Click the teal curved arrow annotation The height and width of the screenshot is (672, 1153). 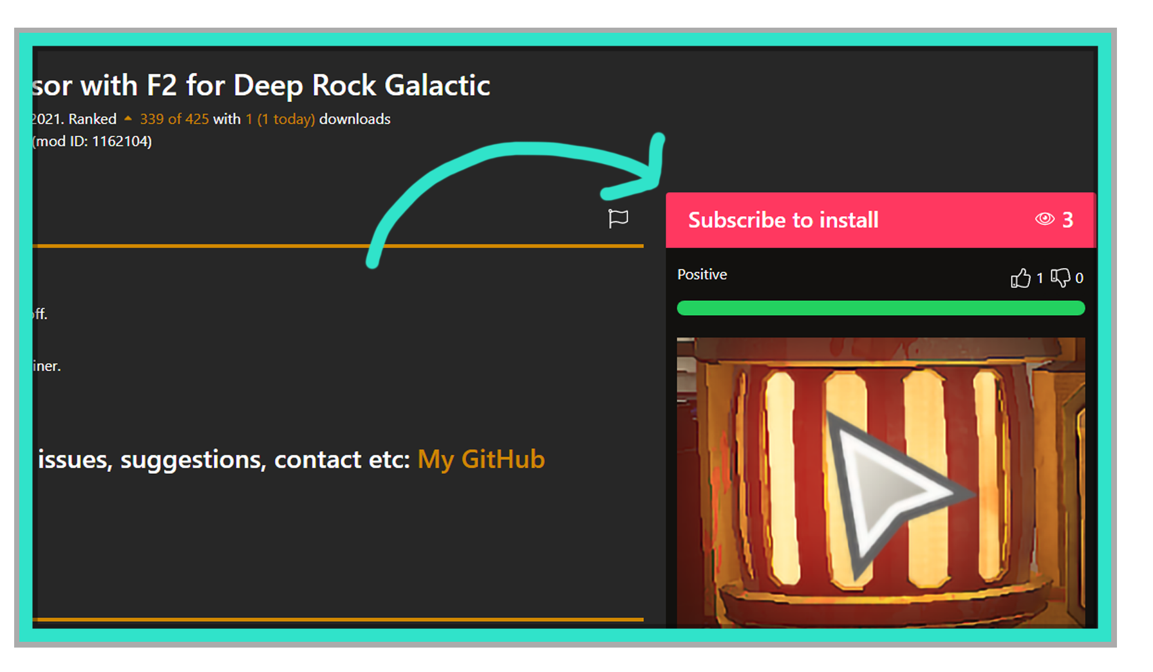515,193
